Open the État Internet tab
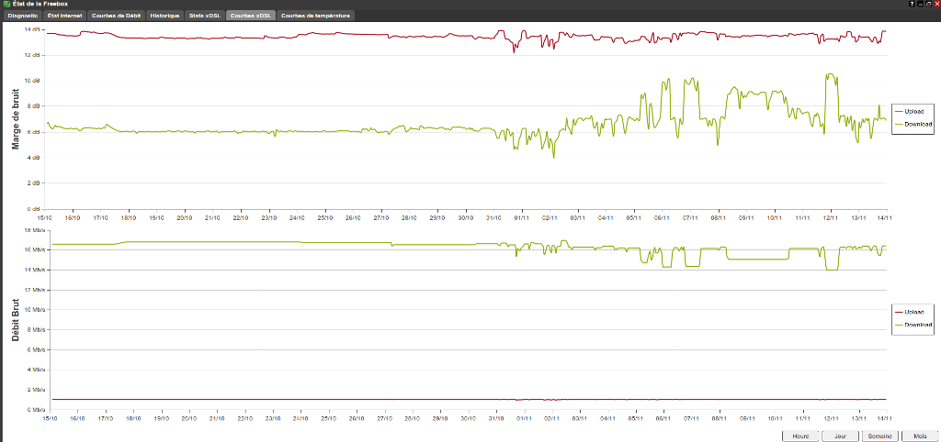Image resolution: width=941 pixels, height=442 pixels. click(x=64, y=16)
